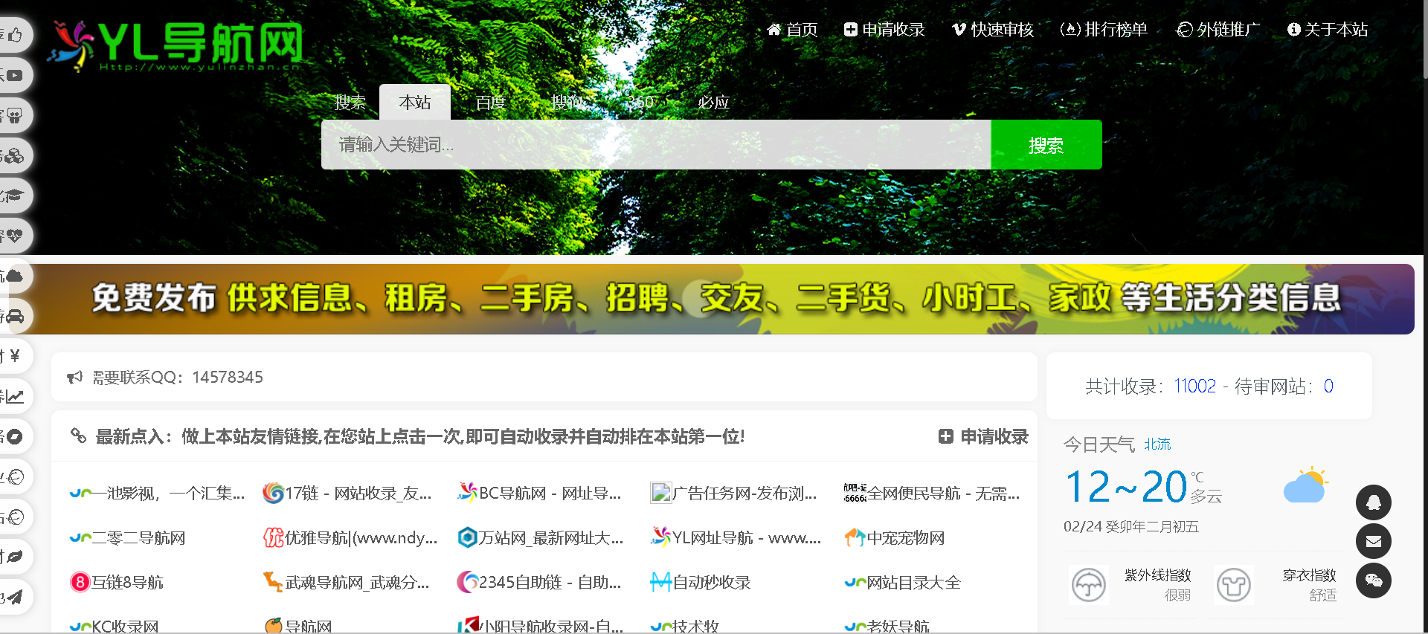The height and width of the screenshot is (634, 1428).
Task: Click the 11002 total sites count
Action: (x=1194, y=386)
